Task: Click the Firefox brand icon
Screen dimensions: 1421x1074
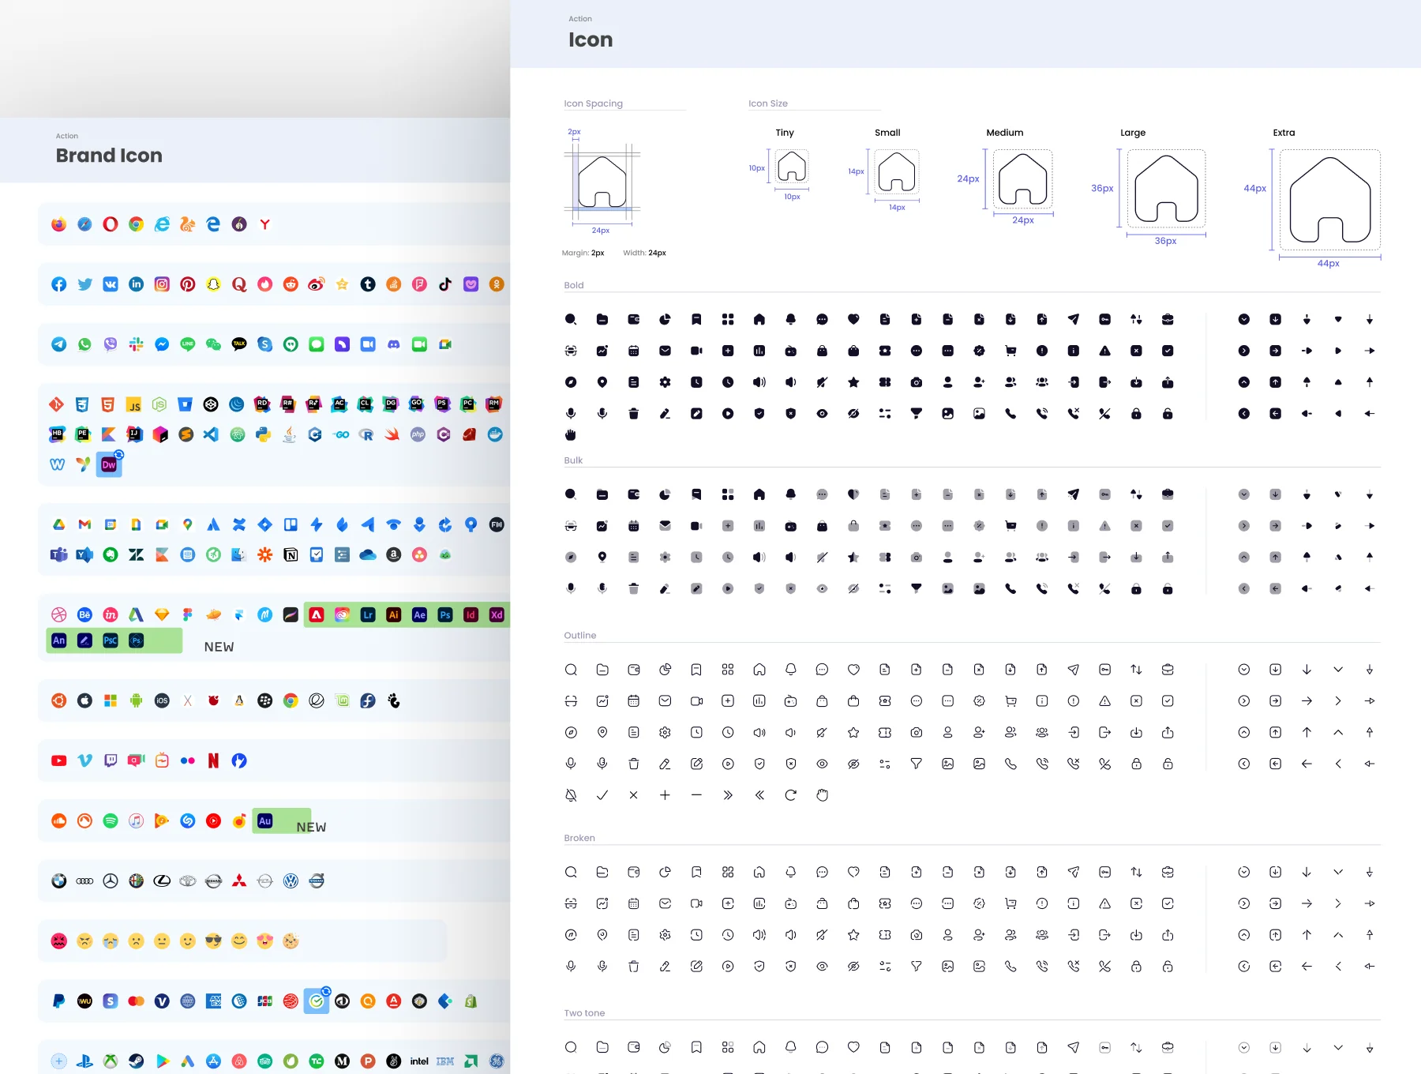Action: click(59, 224)
